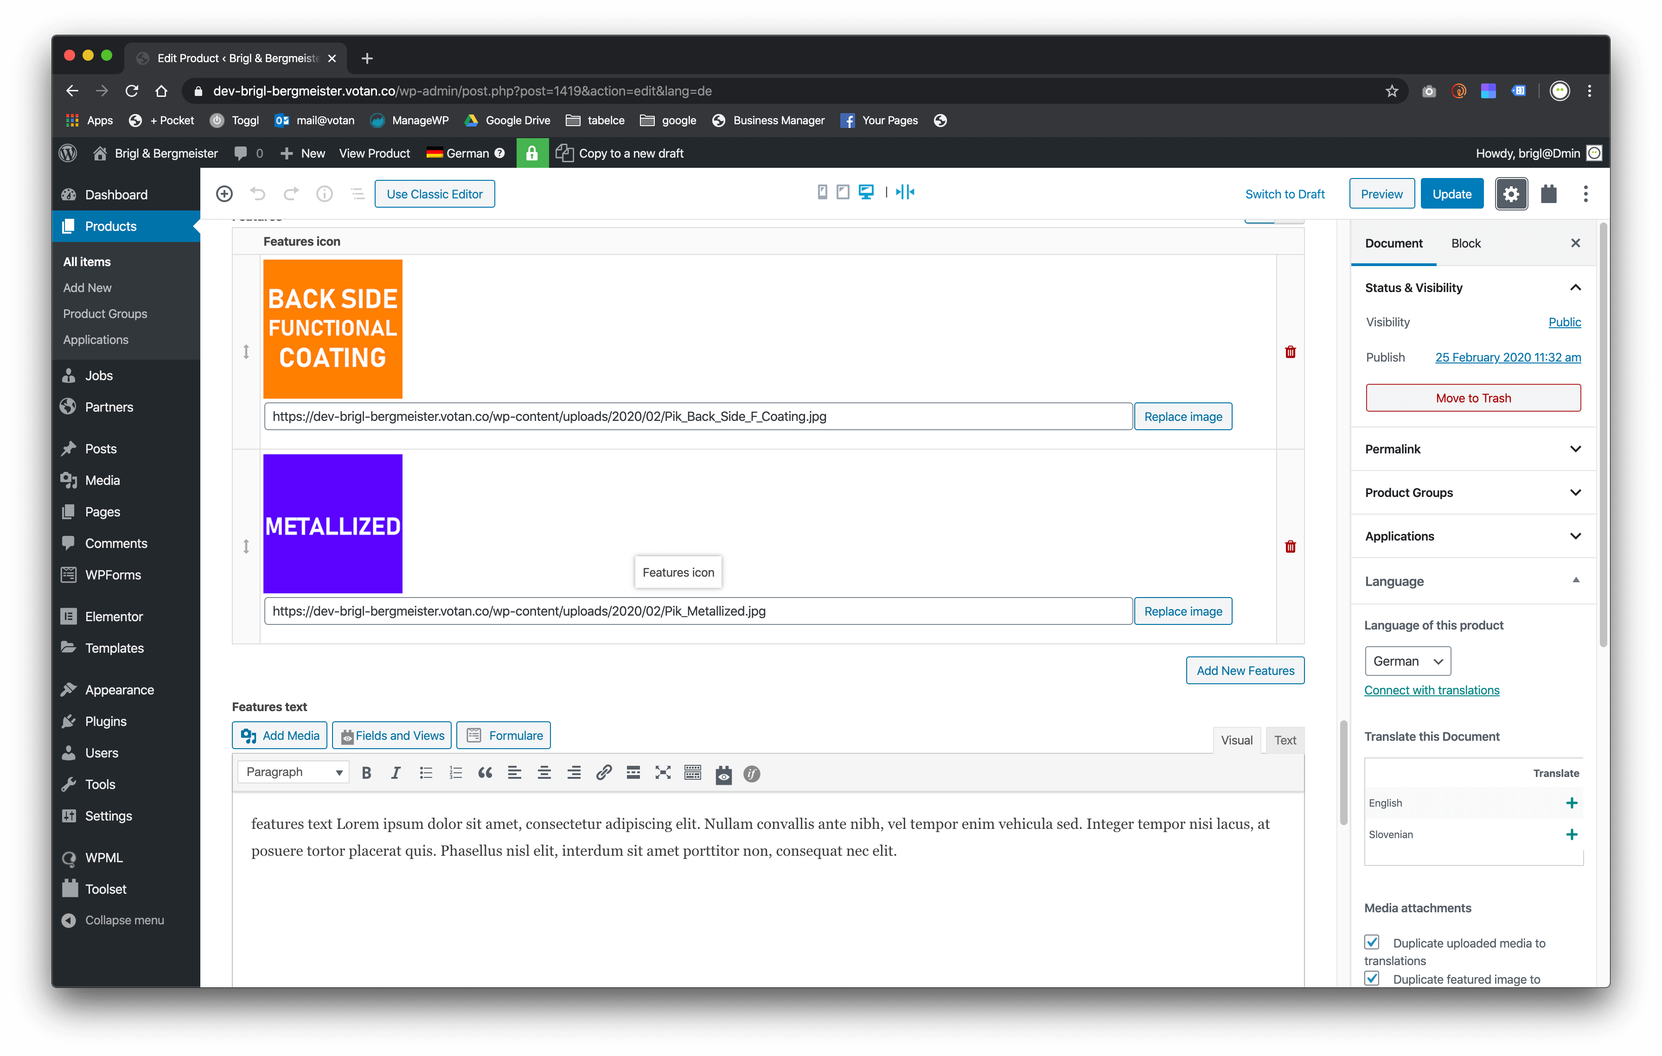This screenshot has height=1056, width=1662.
Task: Insert Read More tag icon
Action: pos(633,773)
